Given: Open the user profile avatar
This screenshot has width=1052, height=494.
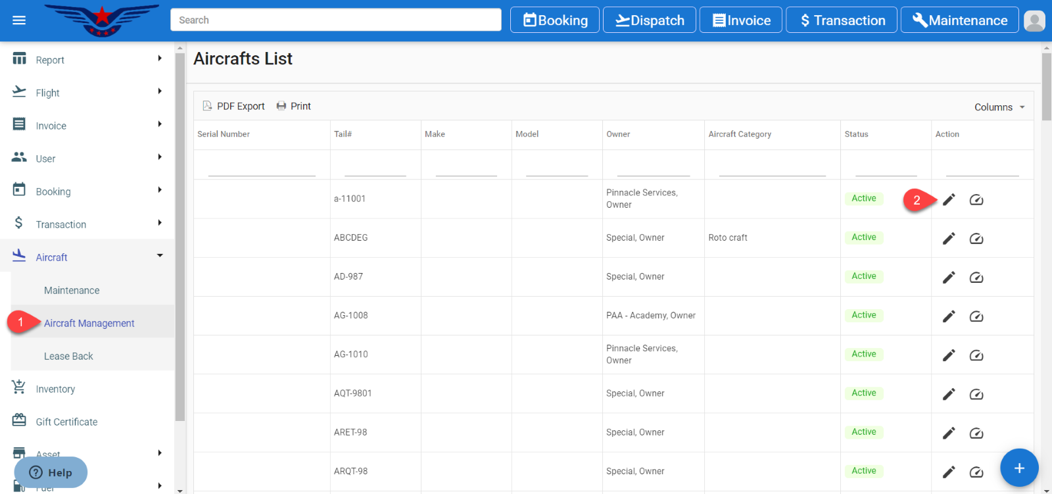Looking at the screenshot, I should (x=1034, y=20).
